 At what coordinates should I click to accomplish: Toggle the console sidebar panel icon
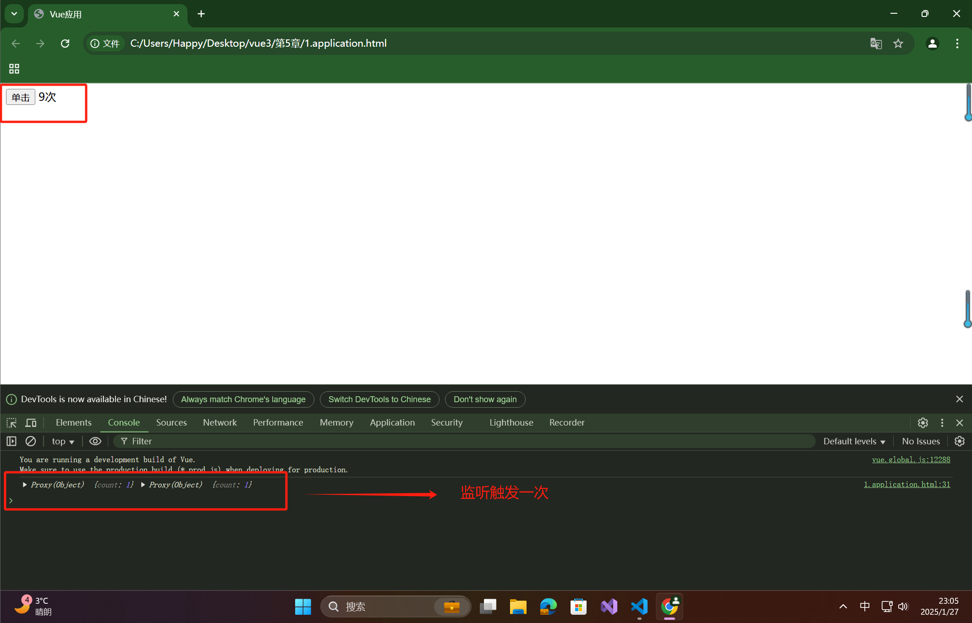(11, 441)
